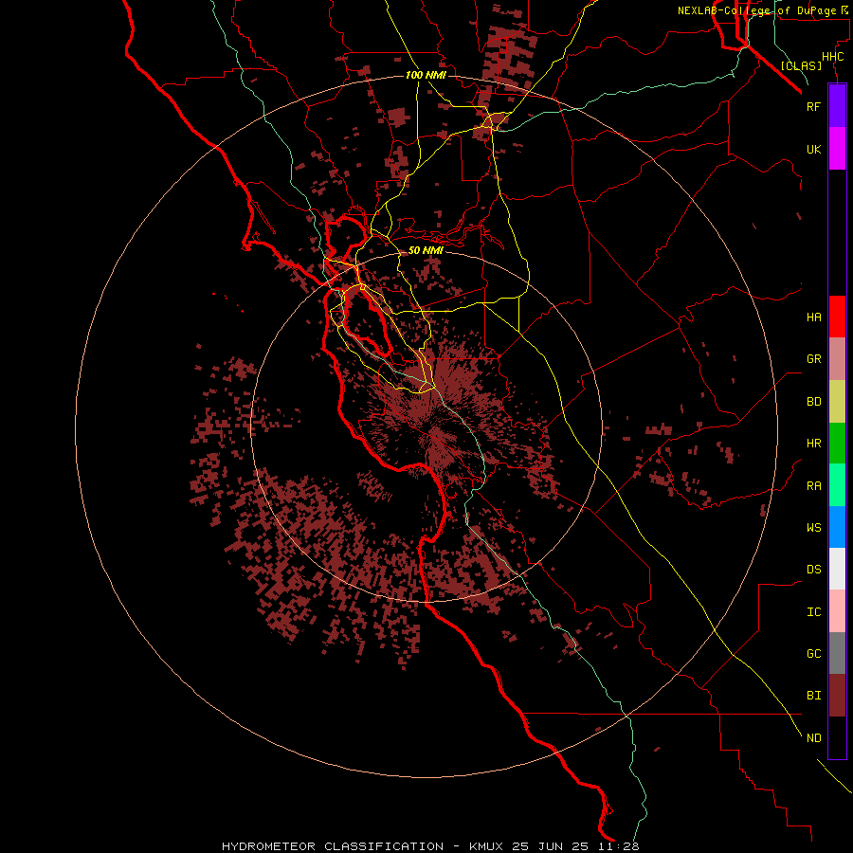Viewport: 853px width, 853px height.
Task: Click the BI brown legend swatch
Action: click(837, 696)
